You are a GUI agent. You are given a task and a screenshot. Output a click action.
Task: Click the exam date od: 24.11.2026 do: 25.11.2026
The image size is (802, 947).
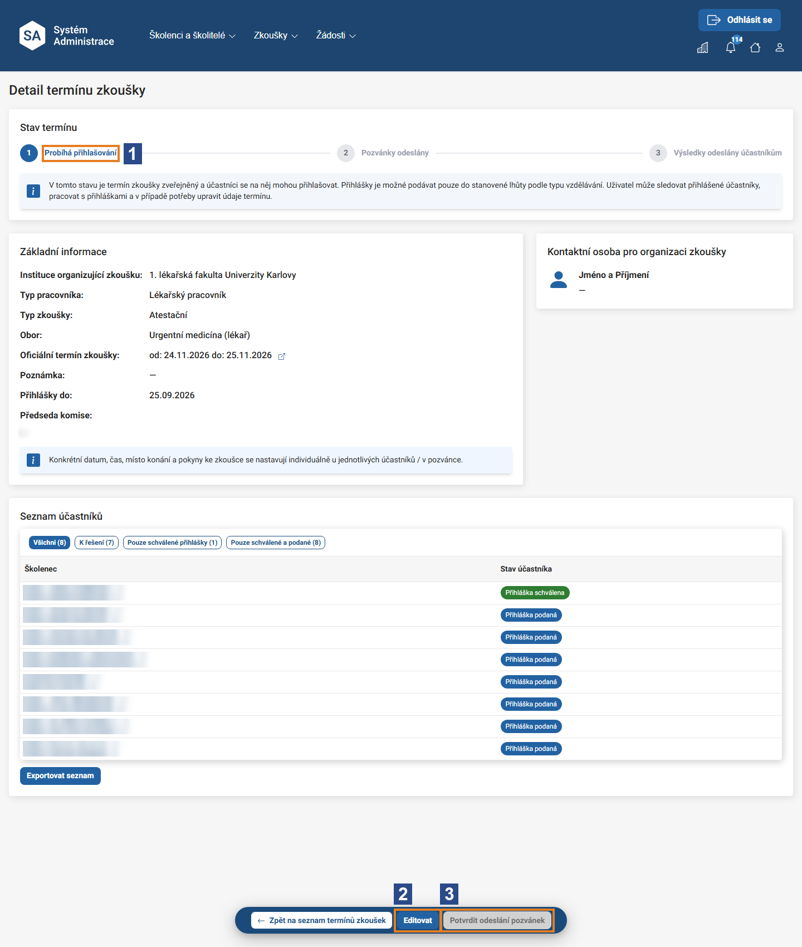coord(211,355)
